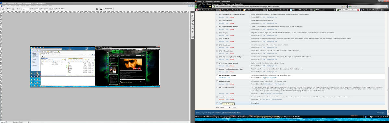Viewport: 389px width, 123px height.
Task: Delete the SFC - Login plugin
Action: click(232, 35)
